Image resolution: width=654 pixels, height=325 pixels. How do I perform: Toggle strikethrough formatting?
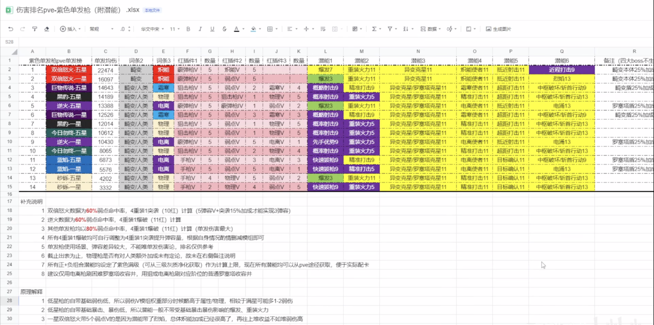(224, 29)
